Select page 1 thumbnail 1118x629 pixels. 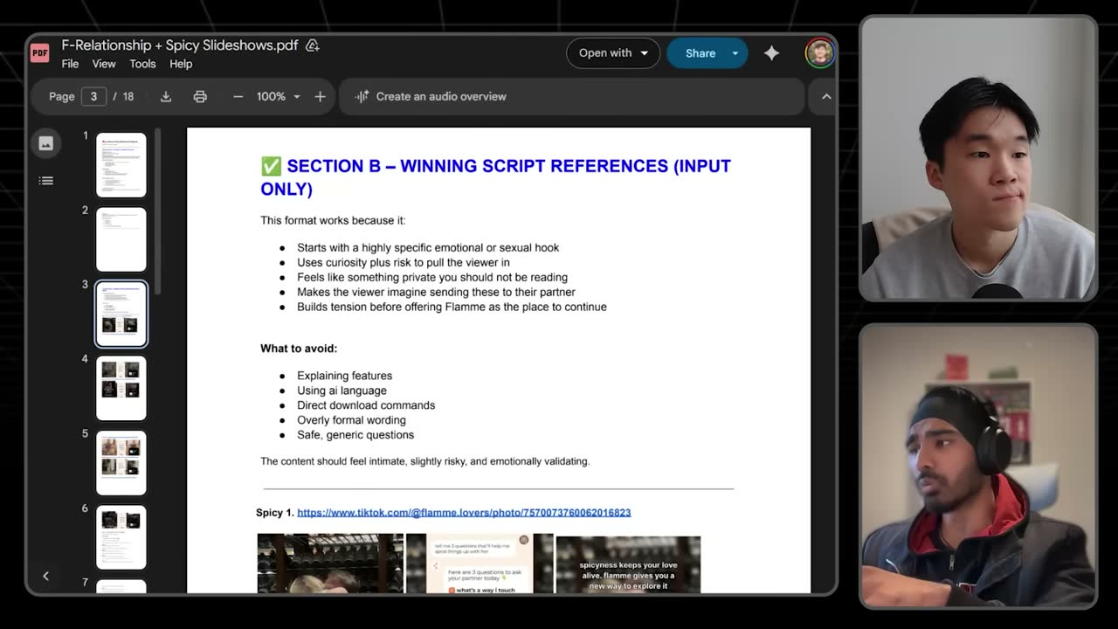click(x=121, y=165)
